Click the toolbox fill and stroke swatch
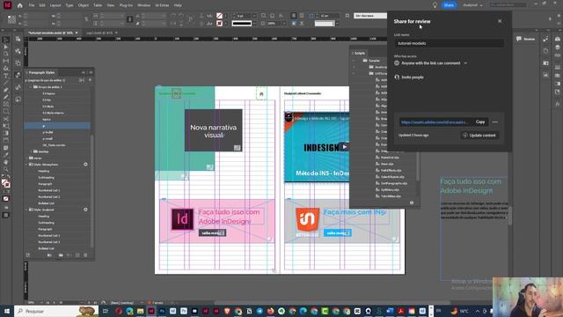The height and width of the screenshot is (317, 563). coord(6,184)
